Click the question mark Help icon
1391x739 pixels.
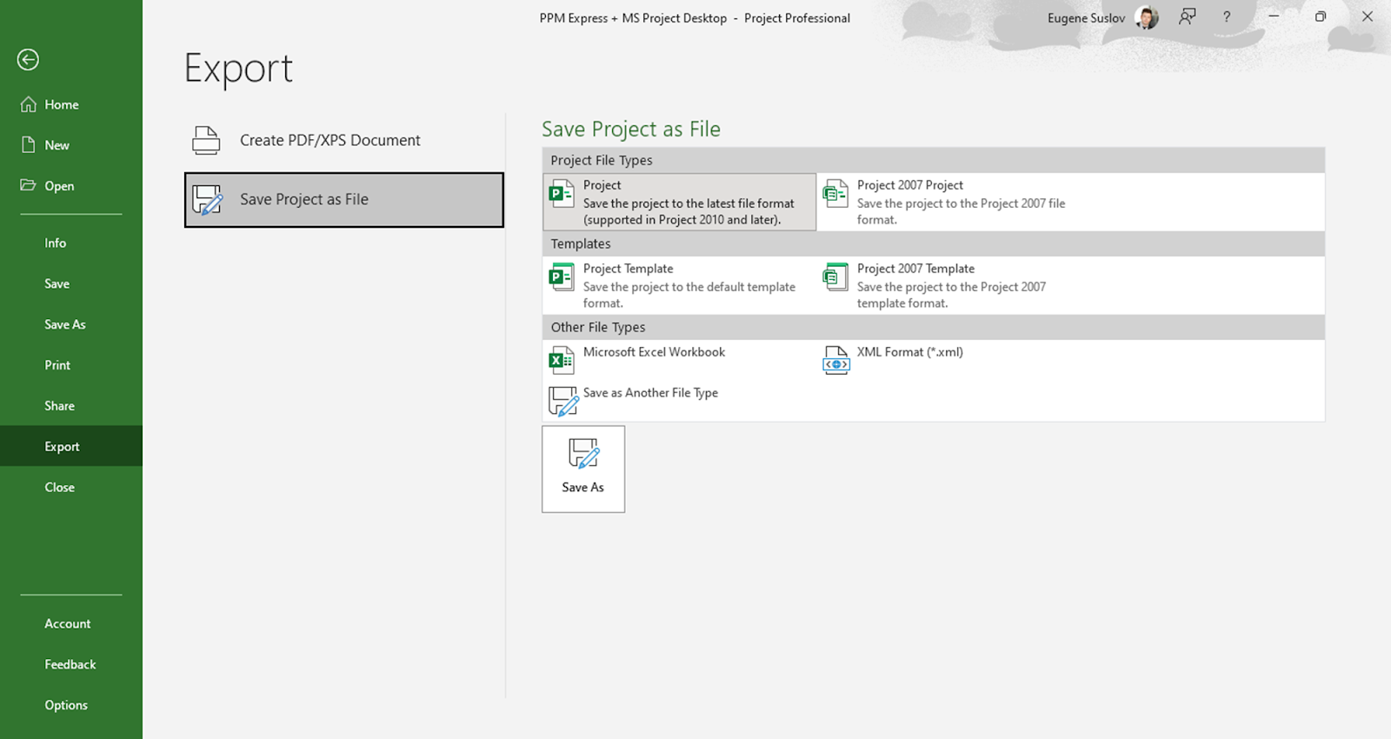1227,17
